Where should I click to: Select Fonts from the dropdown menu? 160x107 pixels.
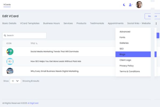pyautogui.click(x=133, y=37)
